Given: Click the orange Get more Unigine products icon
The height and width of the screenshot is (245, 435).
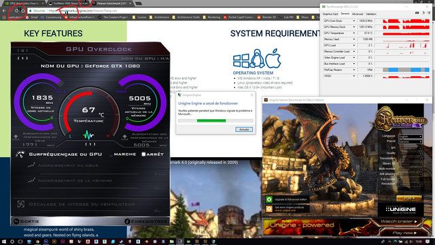Looking at the screenshot, I should 269,209.
